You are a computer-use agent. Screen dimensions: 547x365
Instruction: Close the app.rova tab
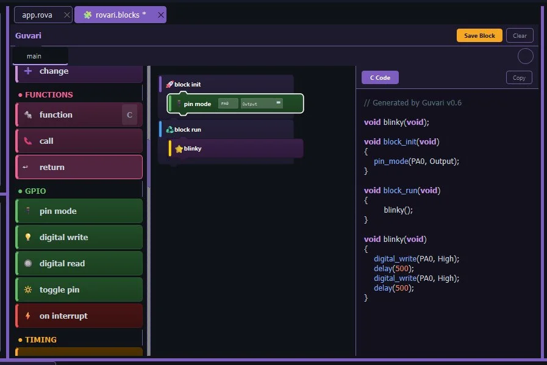67,15
